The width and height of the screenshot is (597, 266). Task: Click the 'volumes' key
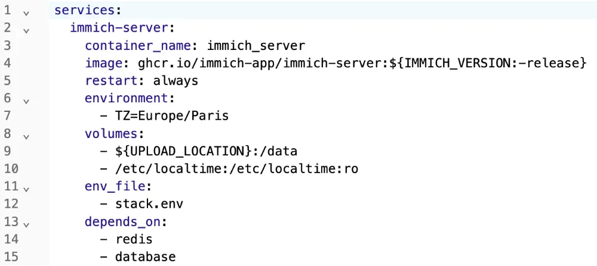pos(111,133)
